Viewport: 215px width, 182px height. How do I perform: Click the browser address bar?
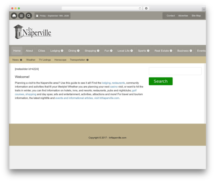101,8
